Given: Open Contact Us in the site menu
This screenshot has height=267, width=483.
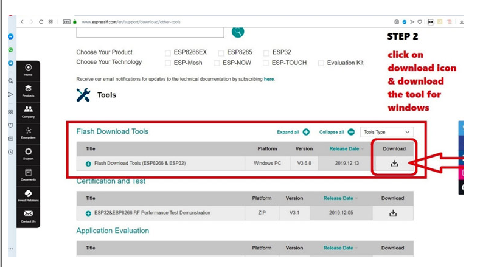Looking at the screenshot, I should pyautogui.click(x=29, y=217).
